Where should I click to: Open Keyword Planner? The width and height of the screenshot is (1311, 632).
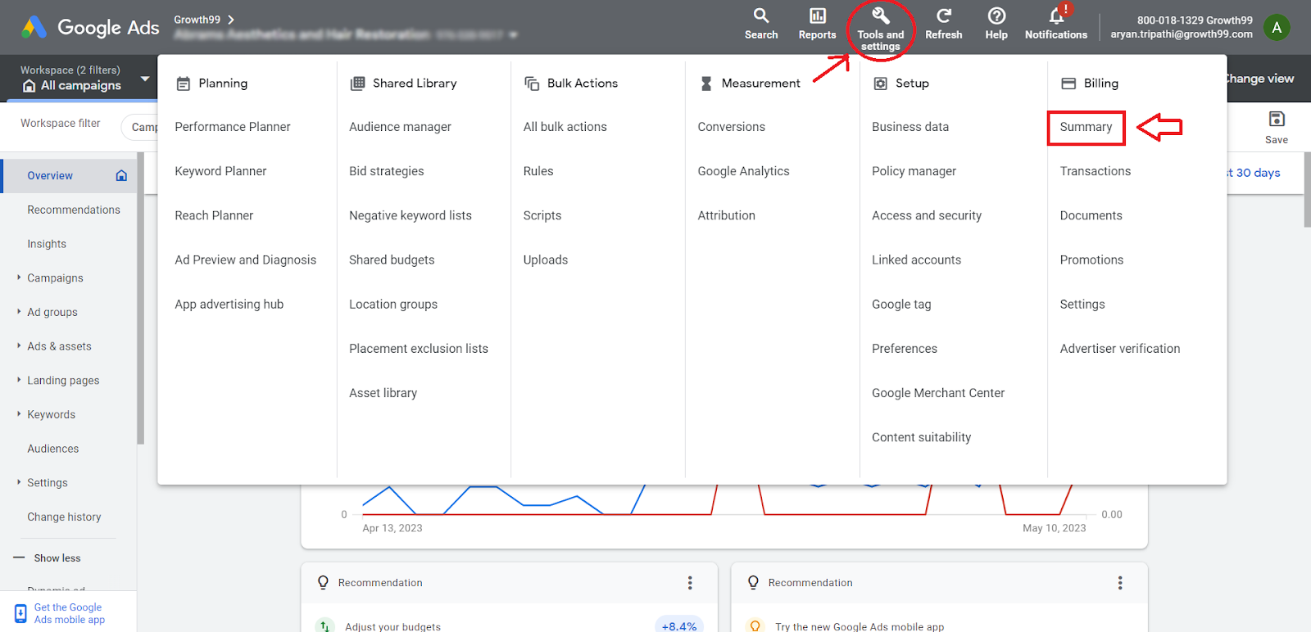[220, 171]
